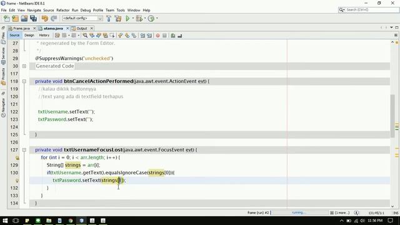Click Shift Line Right icon
400x225 pixels.
(x=149, y=36)
